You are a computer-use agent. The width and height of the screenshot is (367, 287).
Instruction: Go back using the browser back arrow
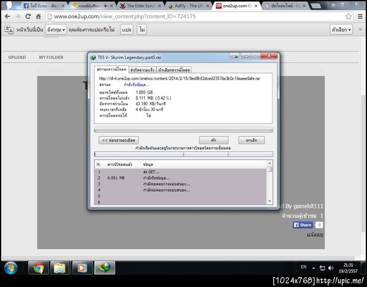7,17
